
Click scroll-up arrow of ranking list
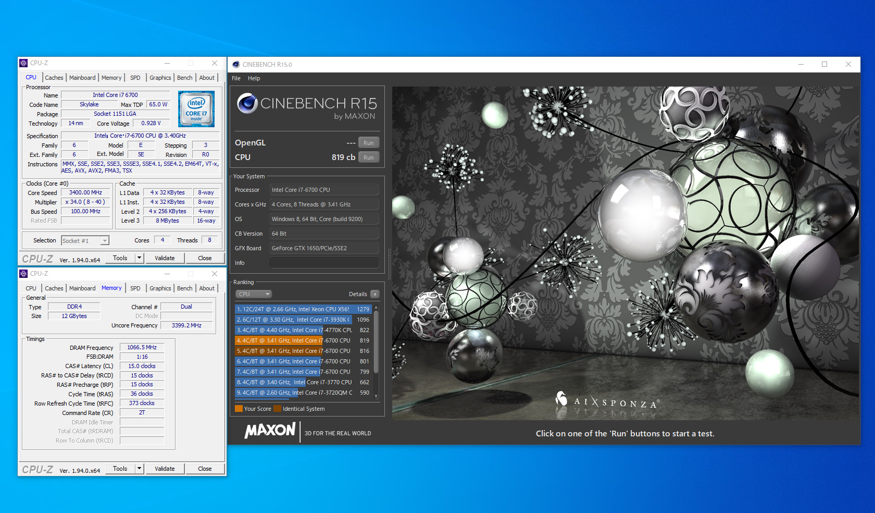pos(376,308)
